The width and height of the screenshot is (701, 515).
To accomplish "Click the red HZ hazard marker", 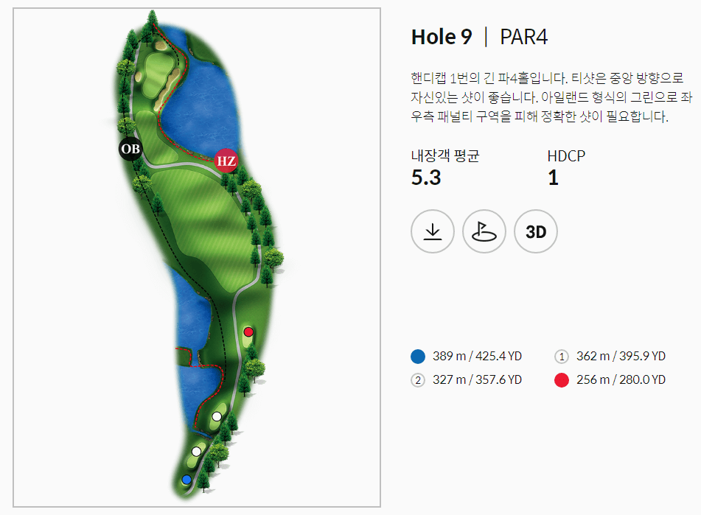I will click(x=226, y=161).
